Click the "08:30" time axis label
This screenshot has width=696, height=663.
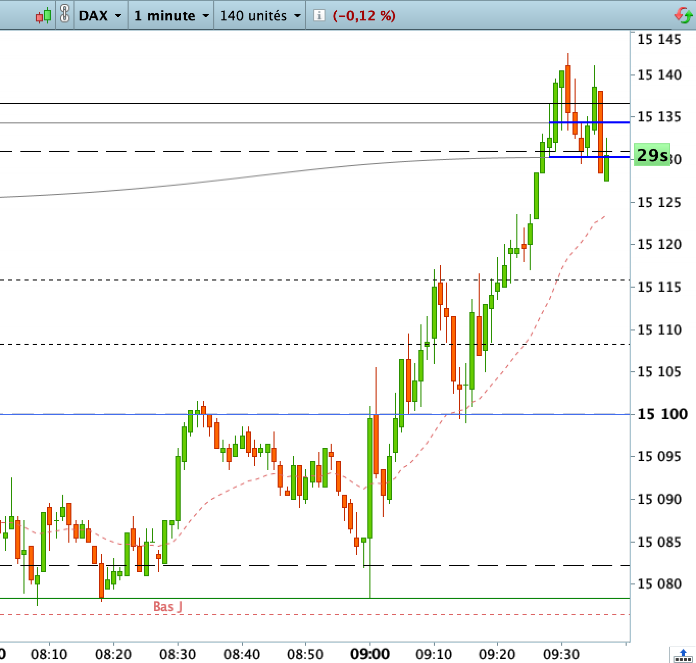click(178, 654)
